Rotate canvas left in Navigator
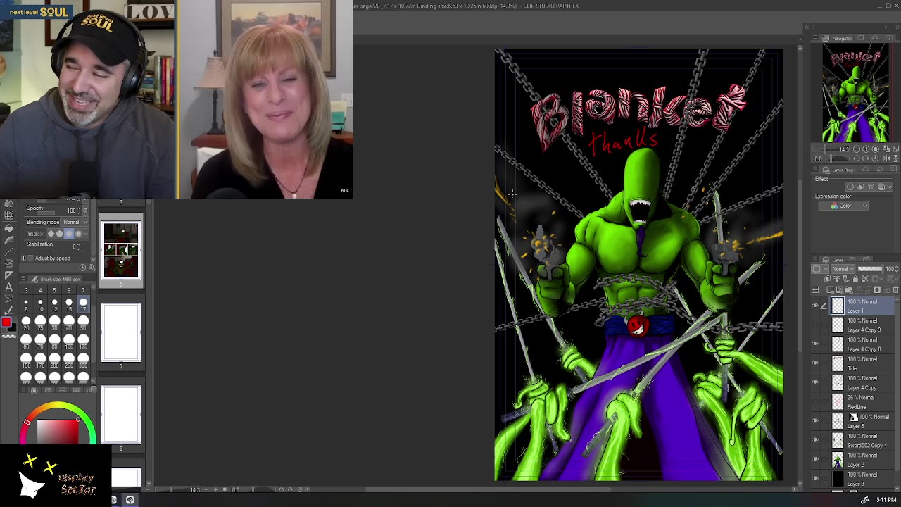Image resolution: width=901 pixels, height=507 pixels. coord(857,158)
